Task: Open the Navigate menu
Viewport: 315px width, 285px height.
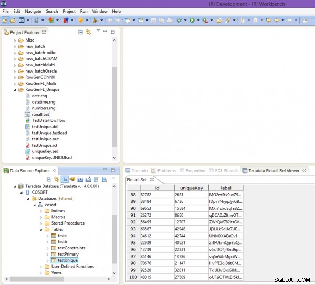Action: coord(33,11)
